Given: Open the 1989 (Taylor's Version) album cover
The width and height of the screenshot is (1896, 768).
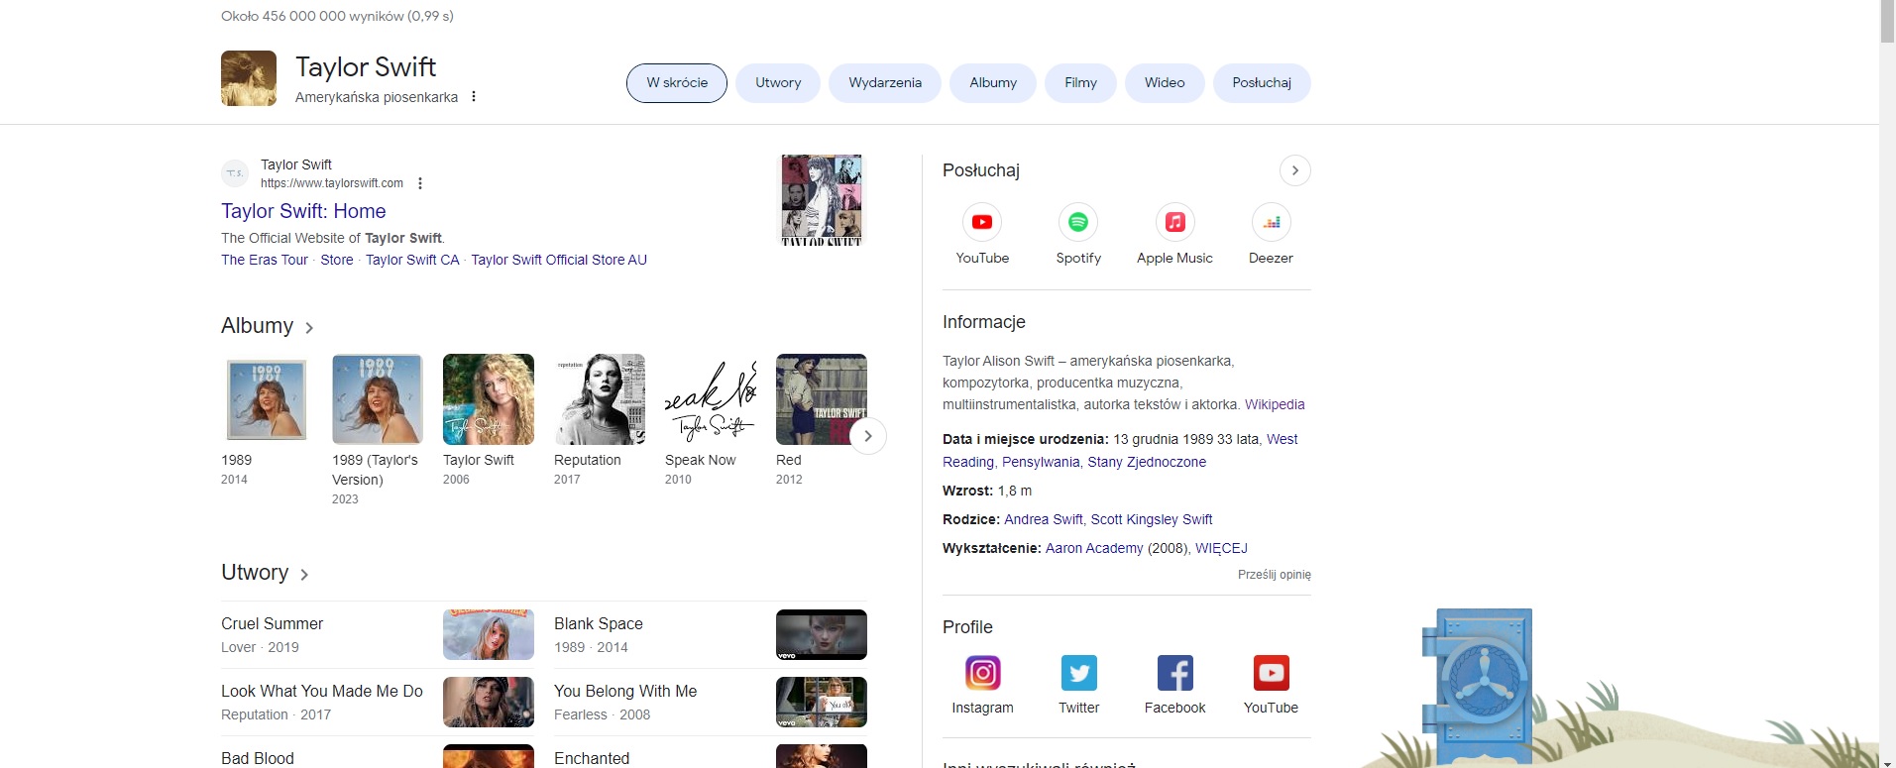Looking at the screenshot, I should (x=378, y=399).
